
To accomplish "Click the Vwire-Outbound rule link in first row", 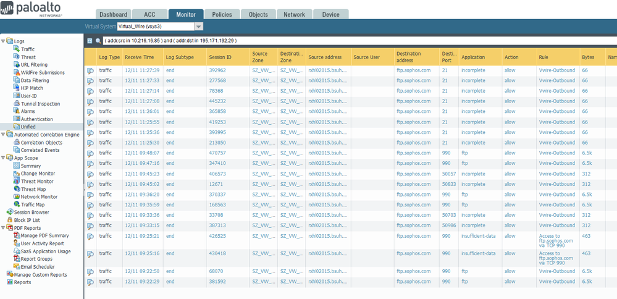I will [556, 70].
